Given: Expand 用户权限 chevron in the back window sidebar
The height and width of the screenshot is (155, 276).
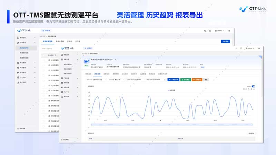Looking at the screenshot, I should 35,82.
